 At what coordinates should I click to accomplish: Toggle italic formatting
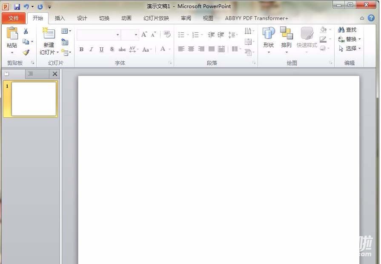(92, 49)
